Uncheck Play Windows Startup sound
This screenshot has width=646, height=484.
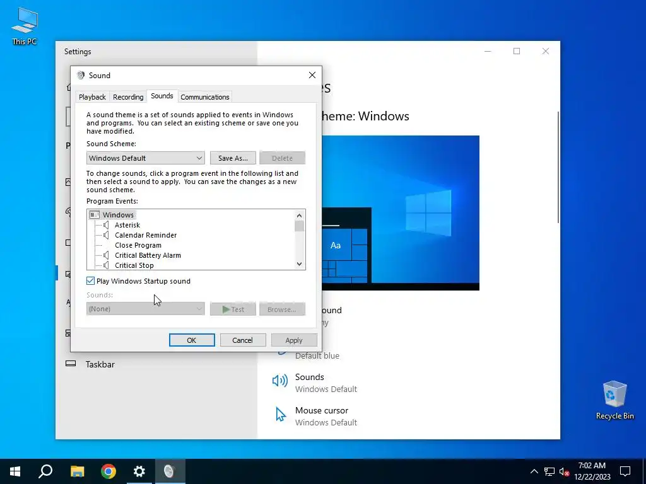click(91, 280)
